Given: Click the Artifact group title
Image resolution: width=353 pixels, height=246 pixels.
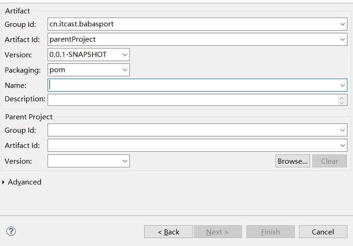Looking at the screenshot, I should (x=18, y=11).
